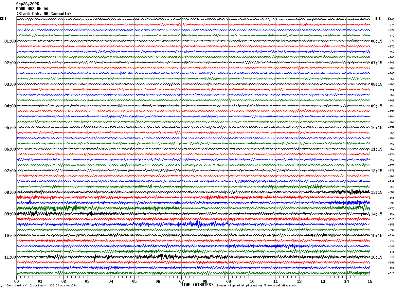Click the 09:15 UTC time label
This screenshot has width=396, height=290.
[377, 106]
